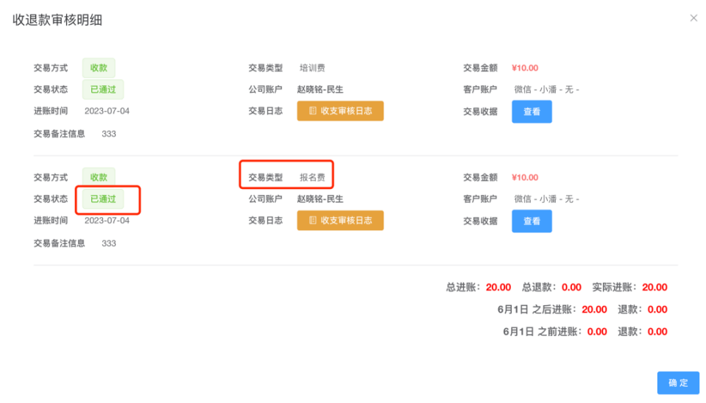Click the 总退款 value 0.00

click(571, 288)
